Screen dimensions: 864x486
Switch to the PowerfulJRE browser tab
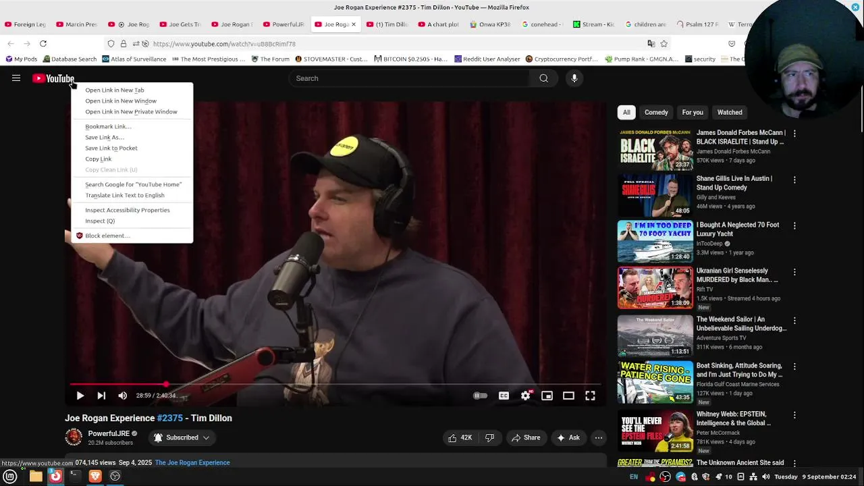coord(283,24)
